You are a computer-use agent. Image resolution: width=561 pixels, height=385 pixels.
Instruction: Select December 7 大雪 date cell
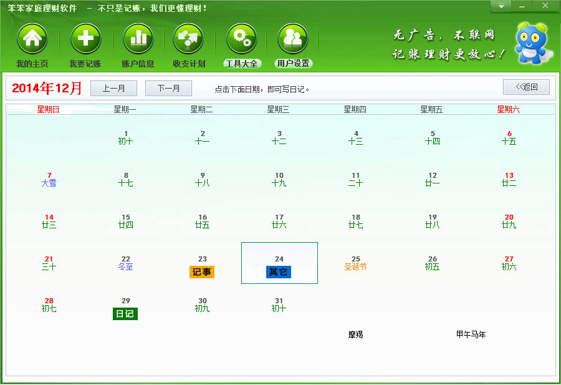pos(49,180)
